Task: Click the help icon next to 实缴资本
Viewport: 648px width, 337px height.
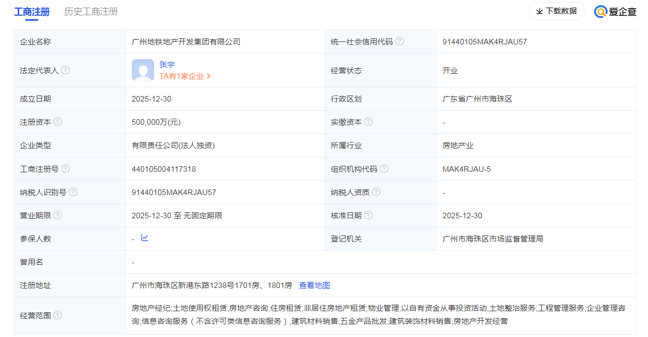Action: point(368,122)
